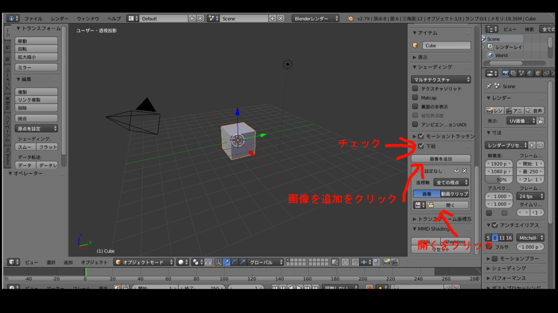Uncheck the 下絵 checkbox
This screenshot has height=313, width=558.
pyautogui.click(x=421, y=146)
